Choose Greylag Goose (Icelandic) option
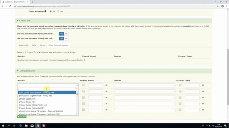The image size is (229, 128). pos(47,108)
